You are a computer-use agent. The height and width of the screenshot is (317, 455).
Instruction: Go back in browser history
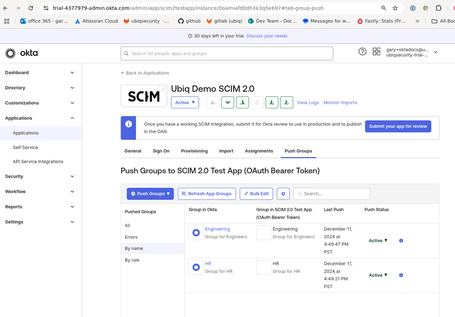[5, 8]
